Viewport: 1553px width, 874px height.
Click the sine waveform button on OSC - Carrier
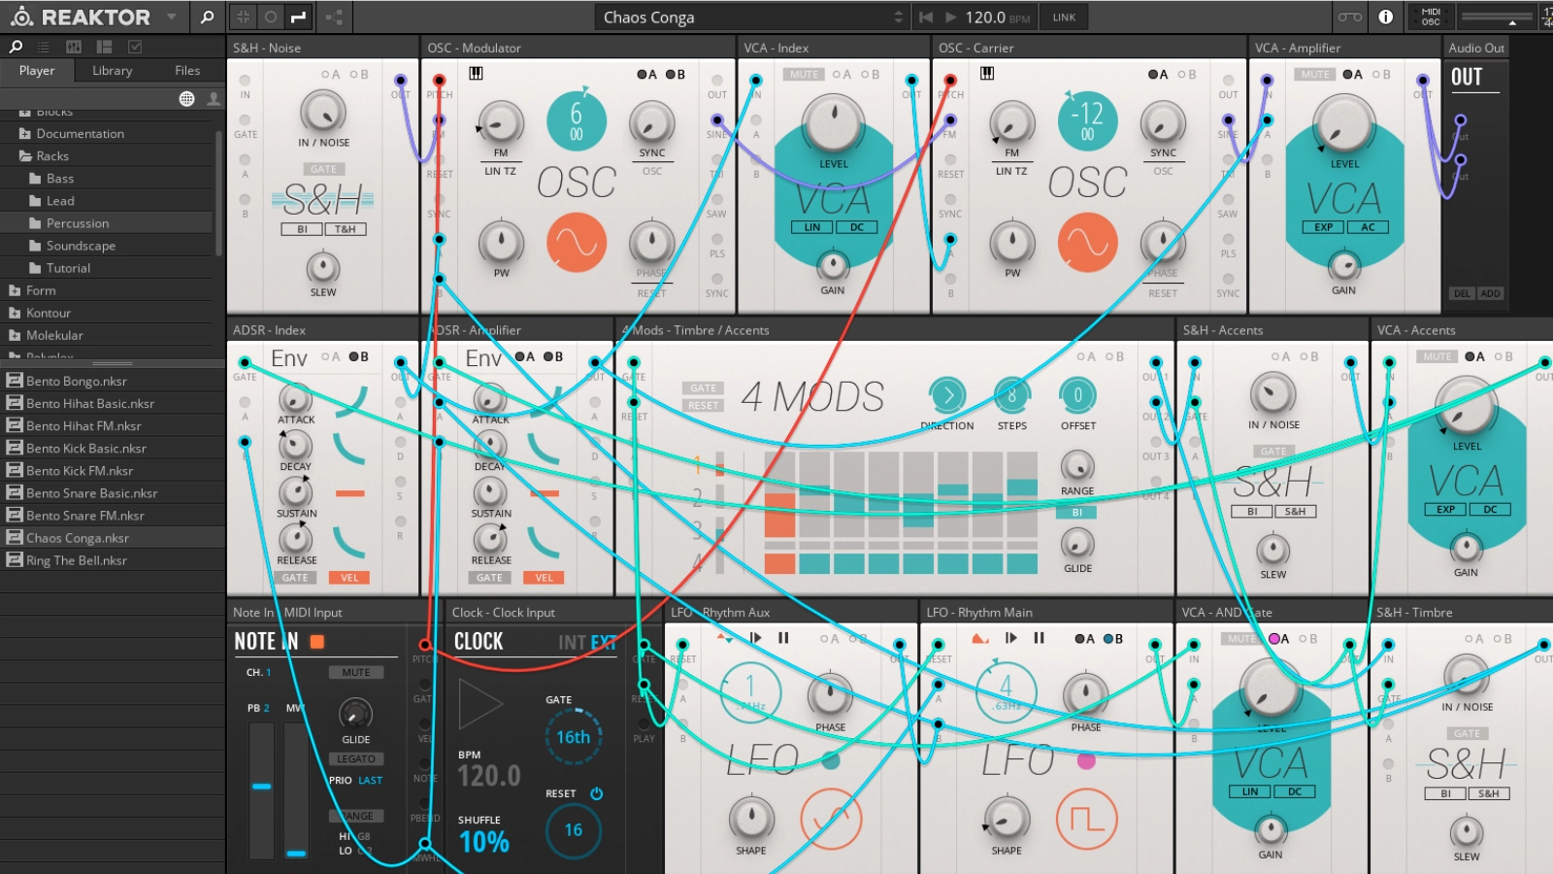click(1087, 242)
